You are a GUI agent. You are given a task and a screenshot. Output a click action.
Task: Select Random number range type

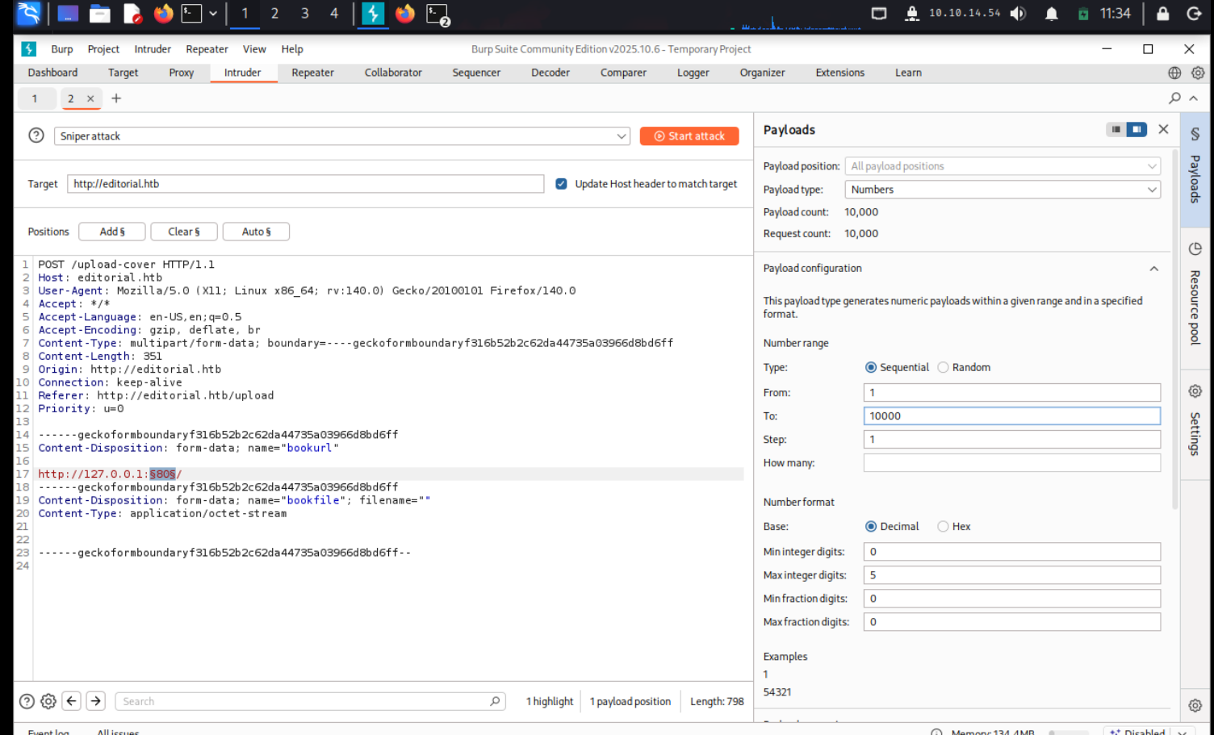(943, 367)
